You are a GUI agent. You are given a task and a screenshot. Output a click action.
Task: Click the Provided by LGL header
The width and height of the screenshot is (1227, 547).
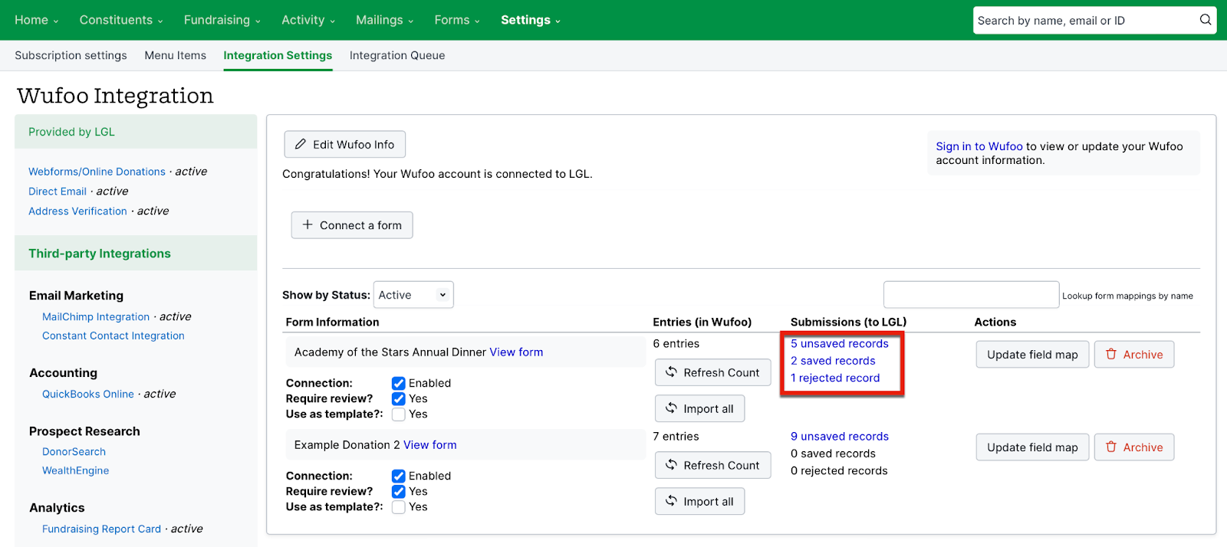136,132
